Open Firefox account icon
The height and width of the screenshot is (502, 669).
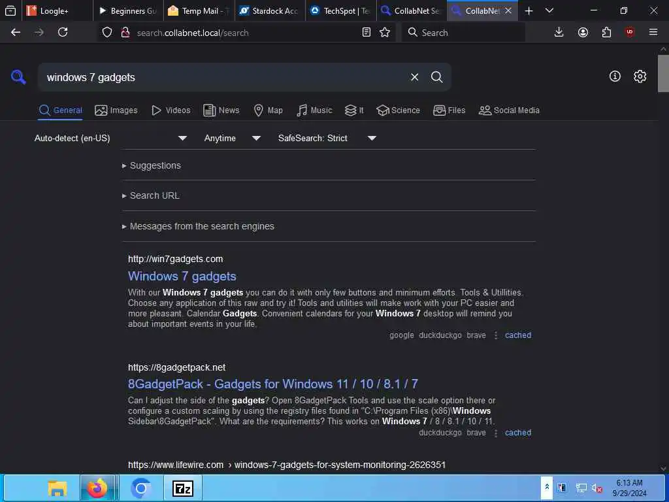[583, 33]
